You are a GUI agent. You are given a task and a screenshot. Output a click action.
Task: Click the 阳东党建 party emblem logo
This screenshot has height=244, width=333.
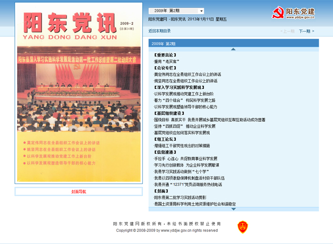(278, 13)
